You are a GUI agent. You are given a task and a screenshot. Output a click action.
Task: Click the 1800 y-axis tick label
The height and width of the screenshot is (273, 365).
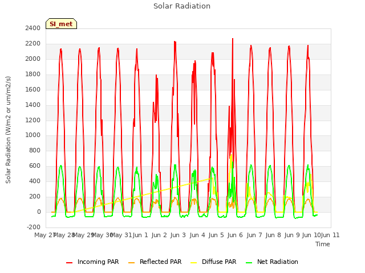click(33, 75)
